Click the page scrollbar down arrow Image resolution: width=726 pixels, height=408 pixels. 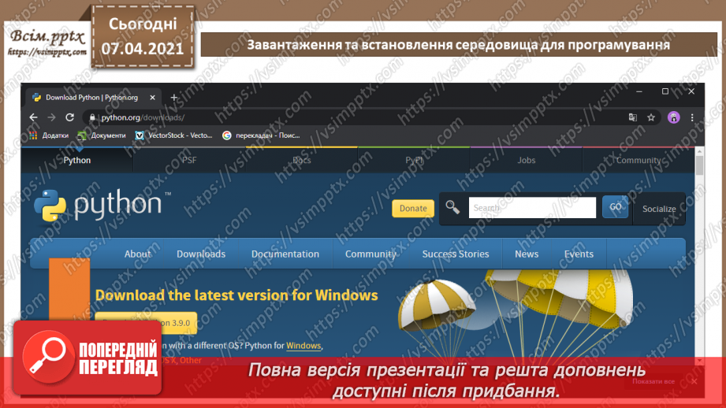[x=699, y=361]
